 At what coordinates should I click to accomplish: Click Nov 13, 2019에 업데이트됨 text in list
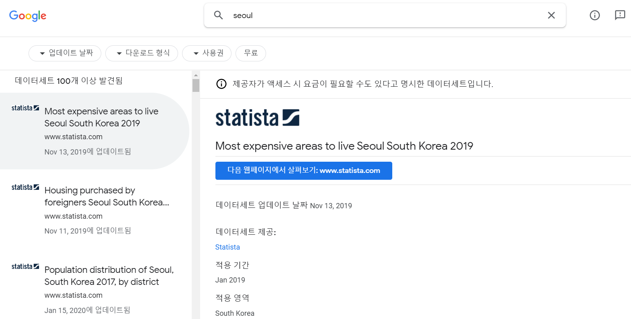tap(88, 152)
